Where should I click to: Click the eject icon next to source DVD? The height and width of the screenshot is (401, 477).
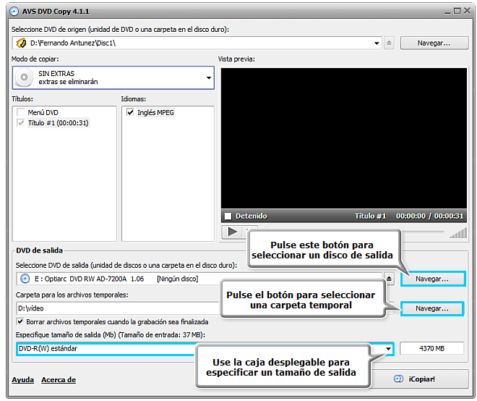389,43
